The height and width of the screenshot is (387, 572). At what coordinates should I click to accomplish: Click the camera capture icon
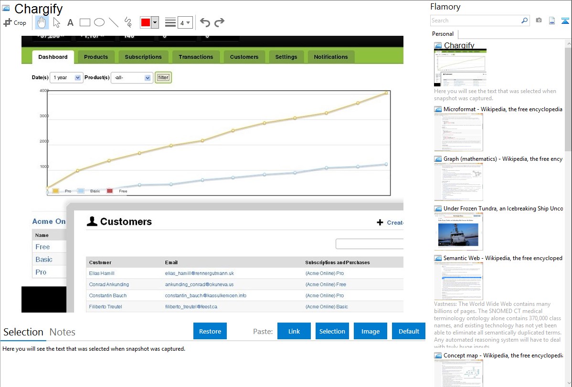(x=539, y=21)
